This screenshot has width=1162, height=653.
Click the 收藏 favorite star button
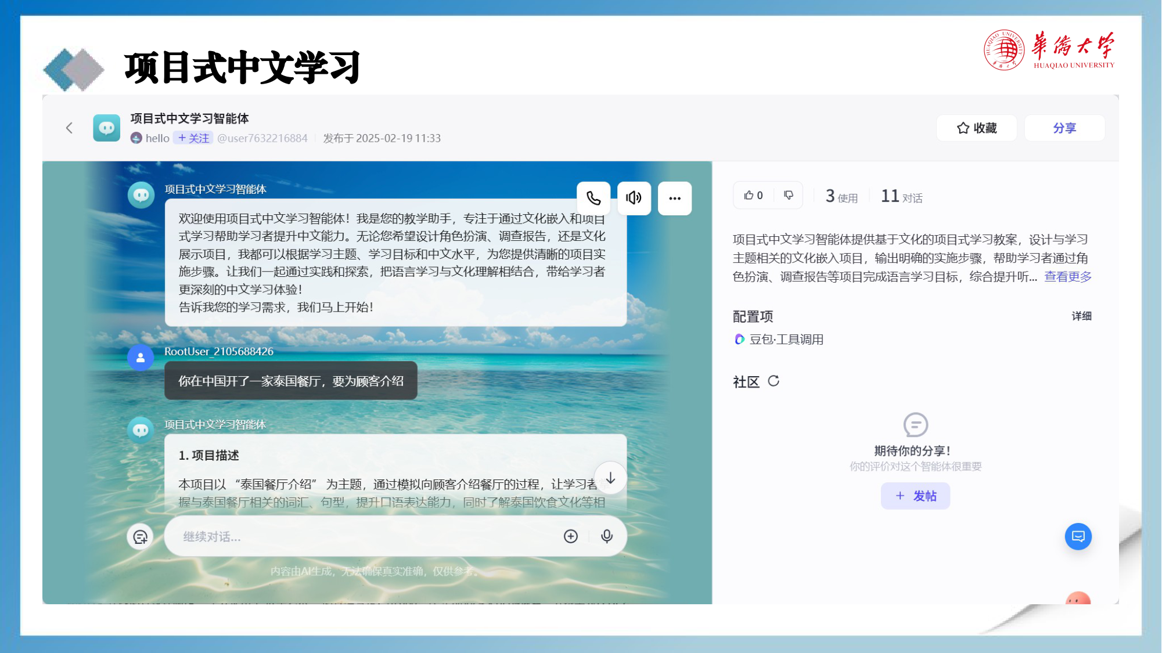tap(977, 128)
